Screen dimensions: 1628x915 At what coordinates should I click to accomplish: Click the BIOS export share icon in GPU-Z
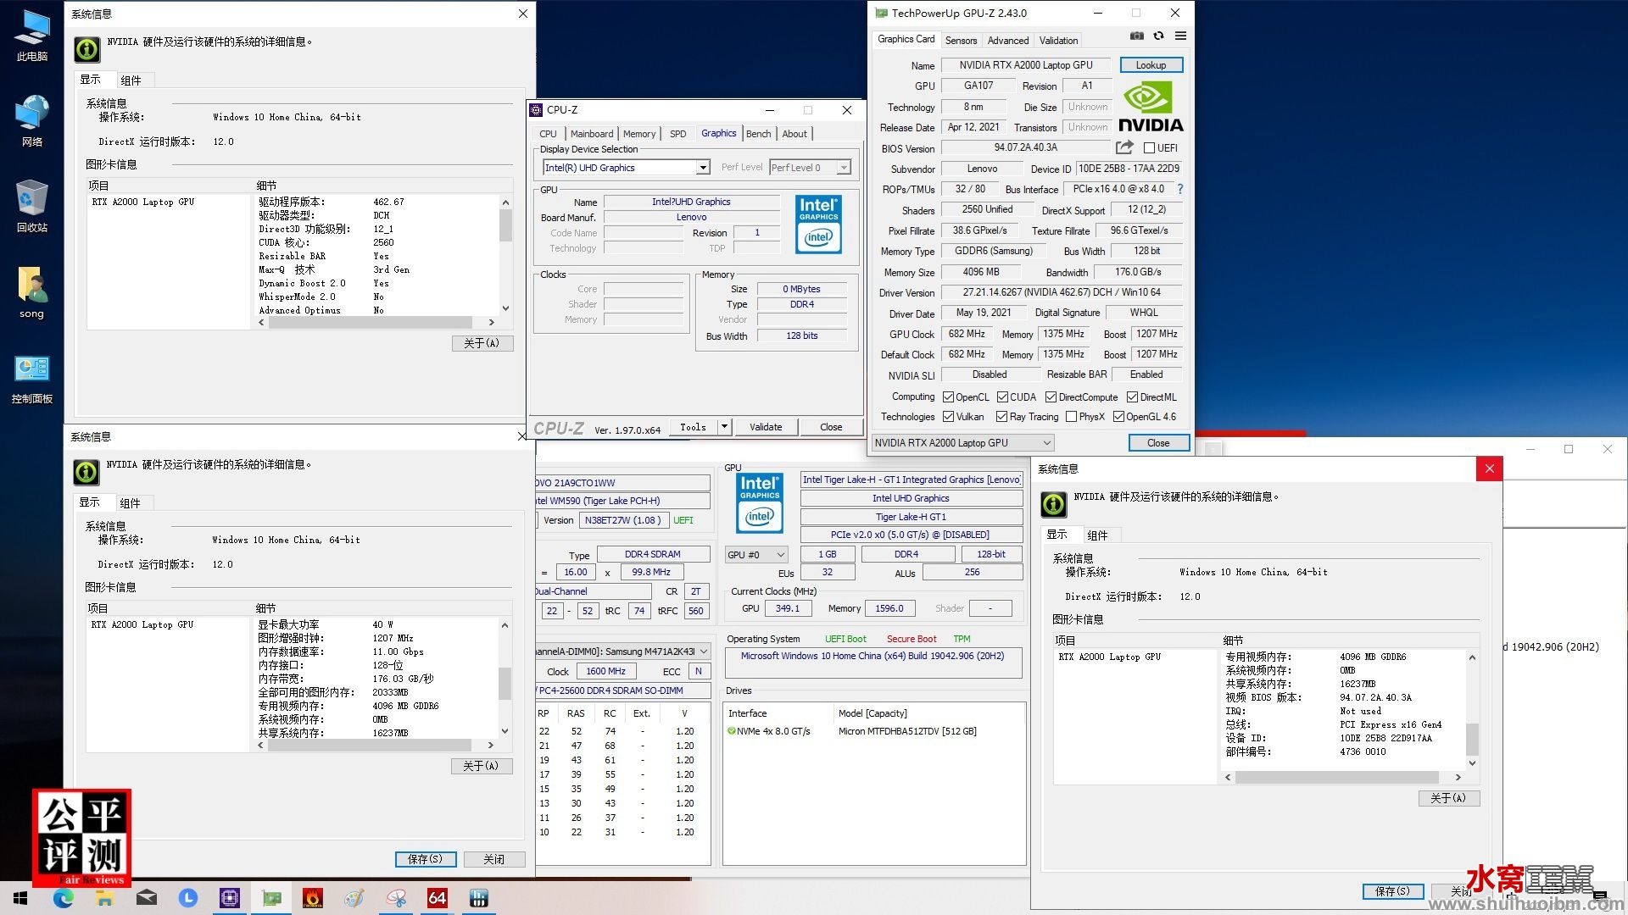click(1125, 147)
